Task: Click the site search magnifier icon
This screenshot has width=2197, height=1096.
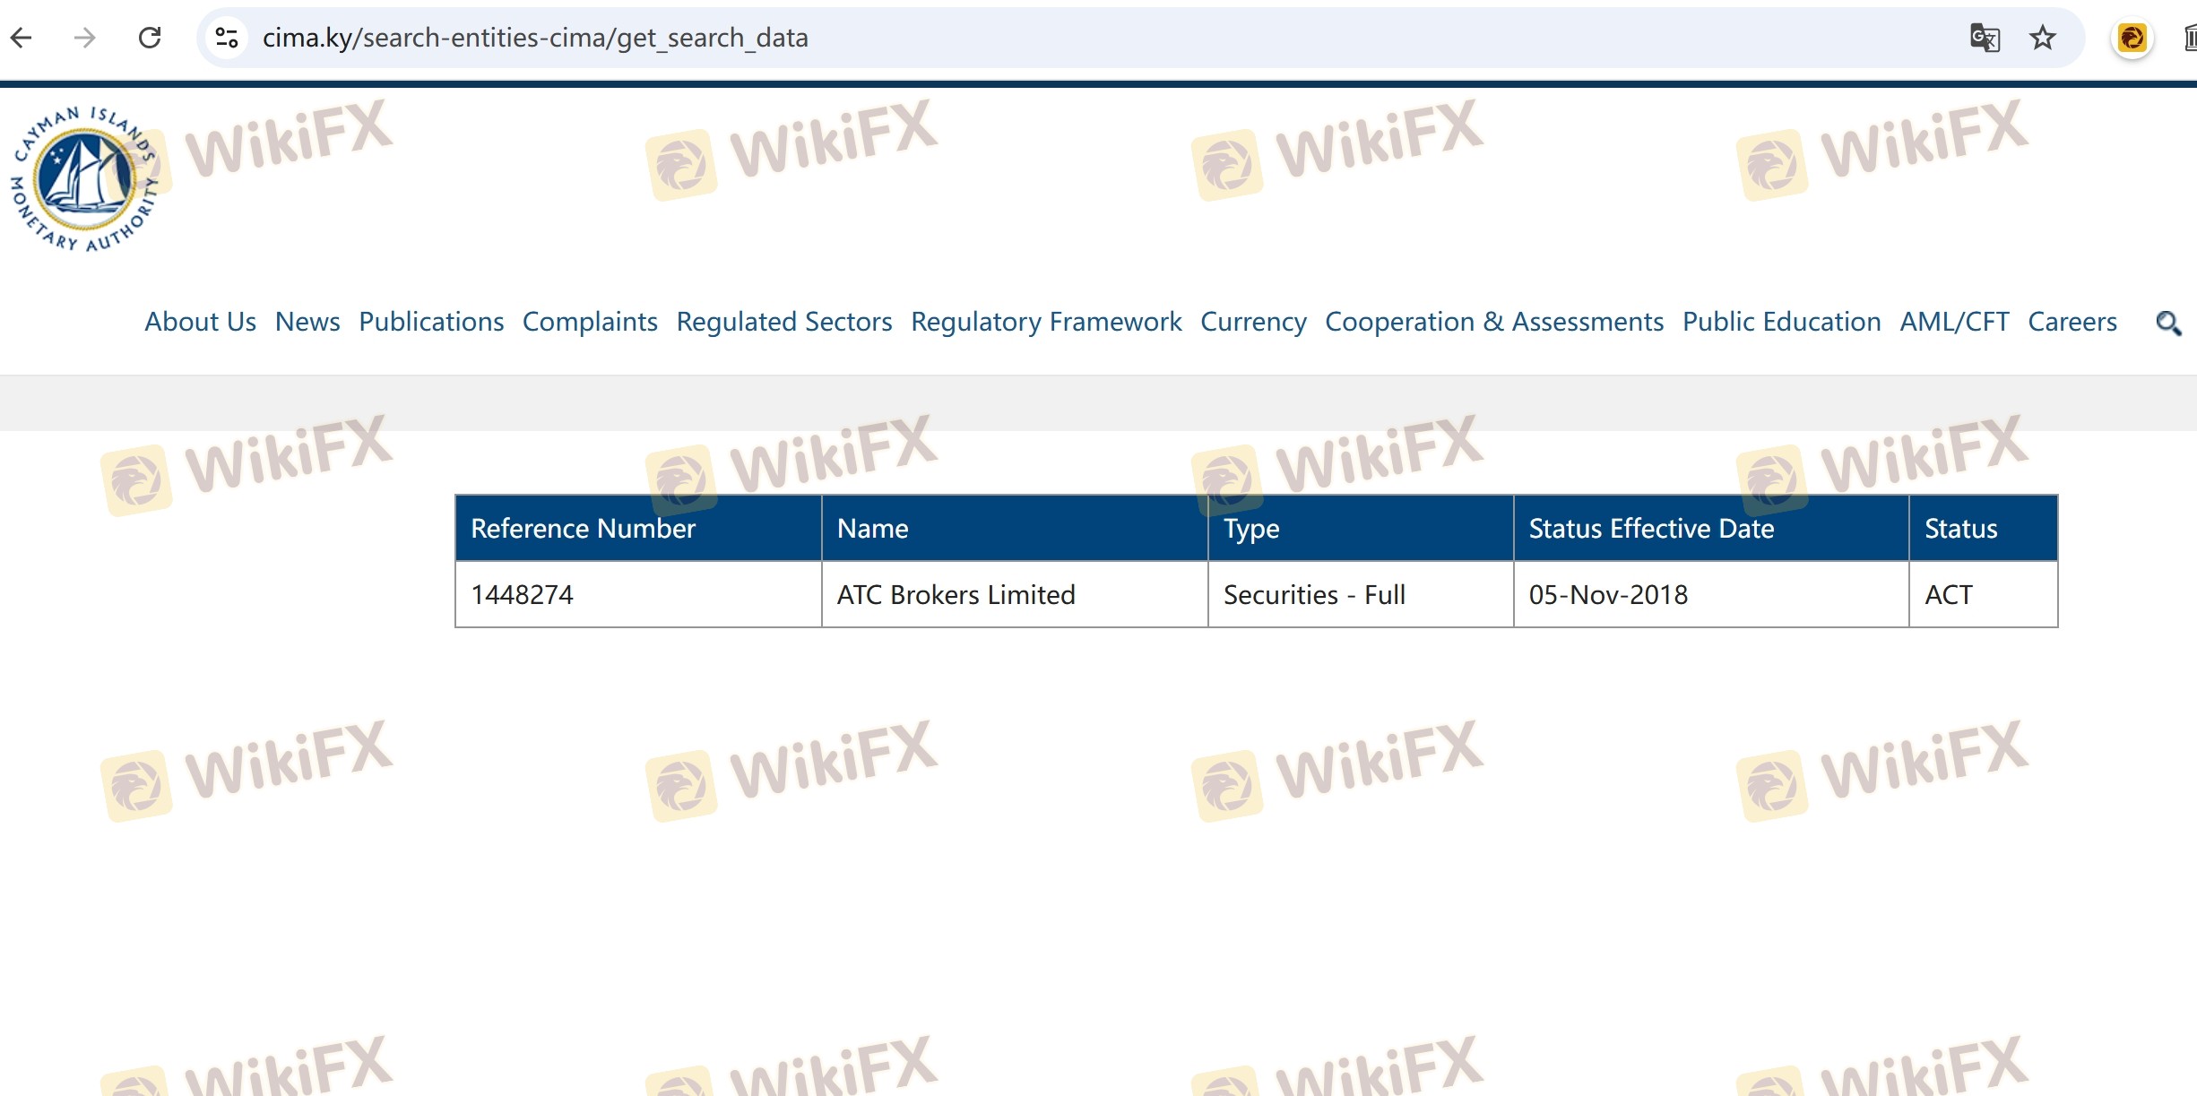Action: pyautogui.click(x=2168, y=323)
